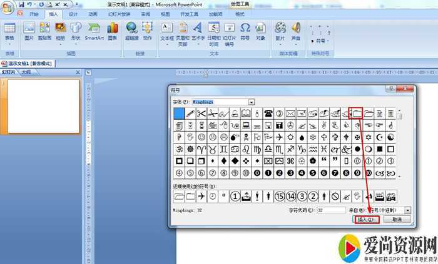The image size is (438, 264).
Task: Click the Chart (图表) icon
Action: (113, 30)
